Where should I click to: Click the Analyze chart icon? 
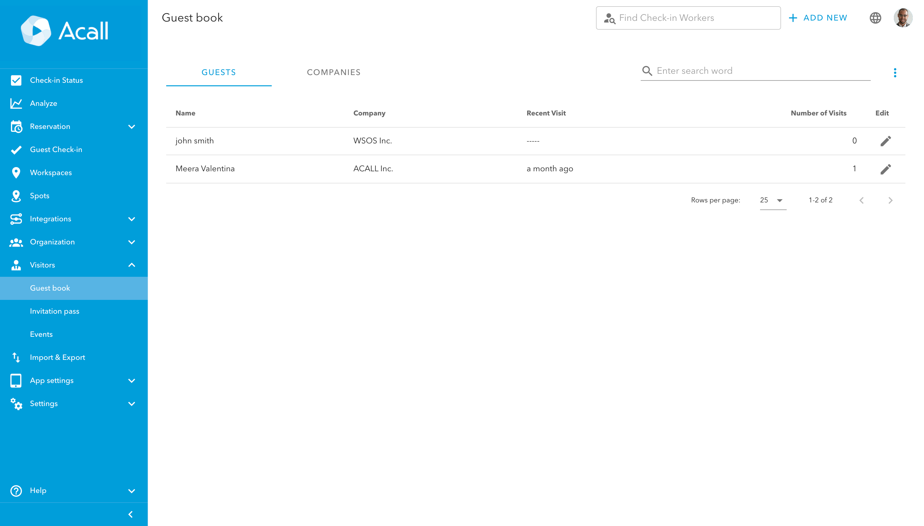[x=16, y=103]
